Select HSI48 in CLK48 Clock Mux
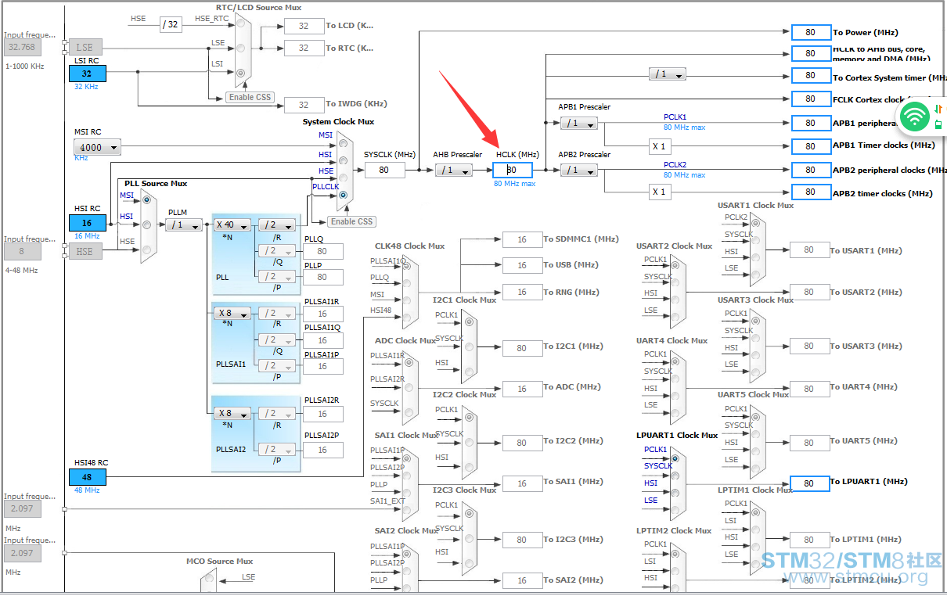Viewport: 947px width, 596px height. [407, 318]
